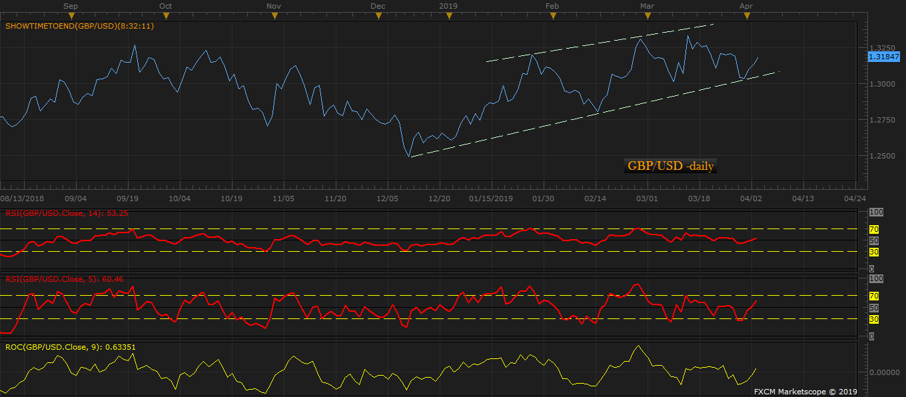The image size is (906, 397).
Task: Click the Dec month marker triangle
Action: [x=378, y=17]
